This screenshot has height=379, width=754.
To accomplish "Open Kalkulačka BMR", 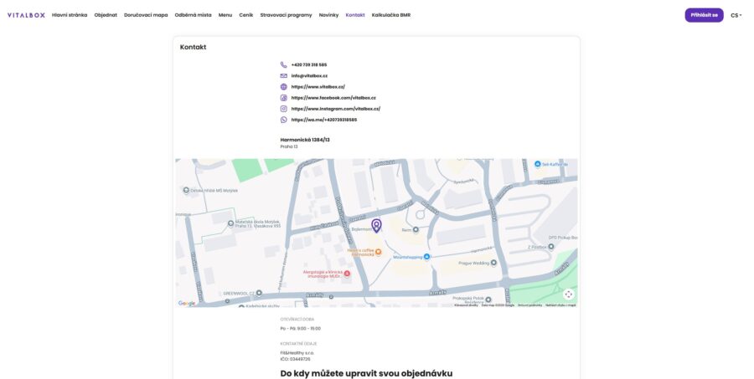I will coord(391,15).
